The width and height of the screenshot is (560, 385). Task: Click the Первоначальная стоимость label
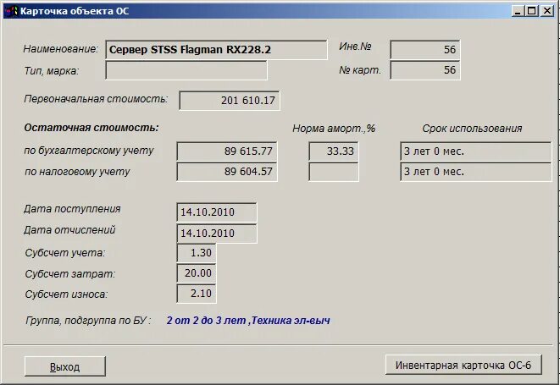coord(96,99)
